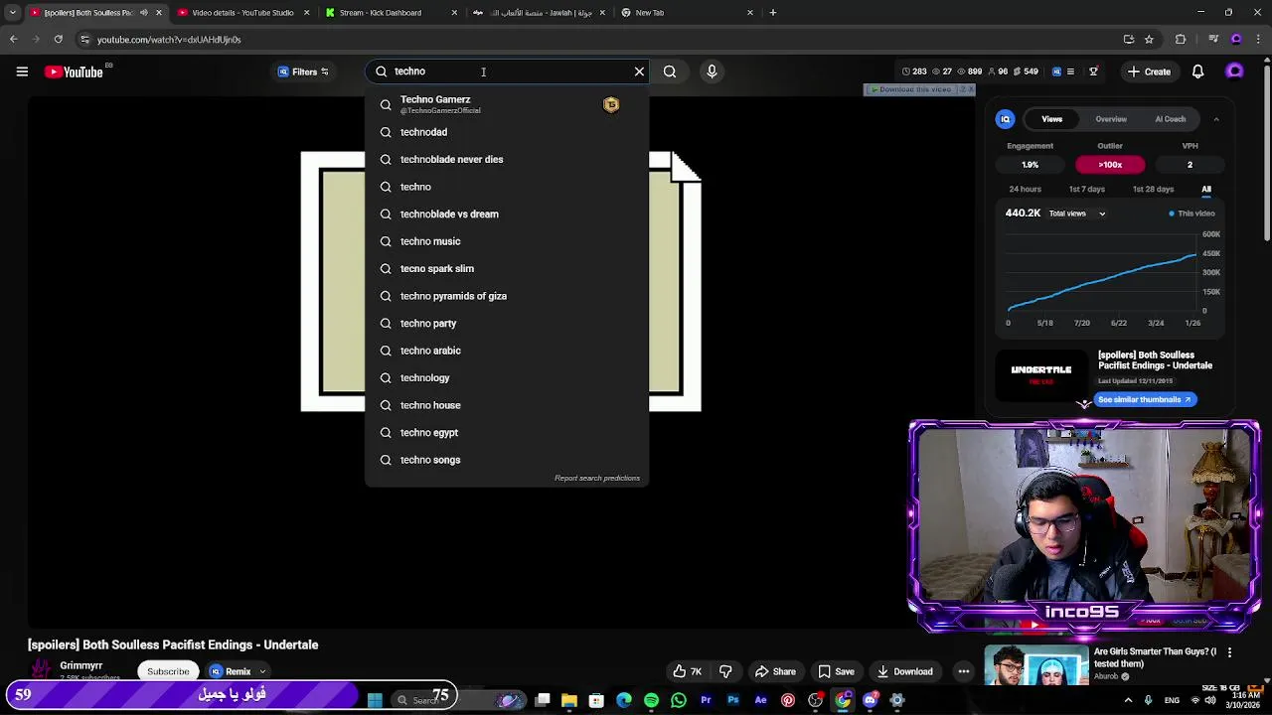Select tecno spark slim suggestion
This screenshot has width=1272, height=715.
pyautogui.click(x=507, y=268)
